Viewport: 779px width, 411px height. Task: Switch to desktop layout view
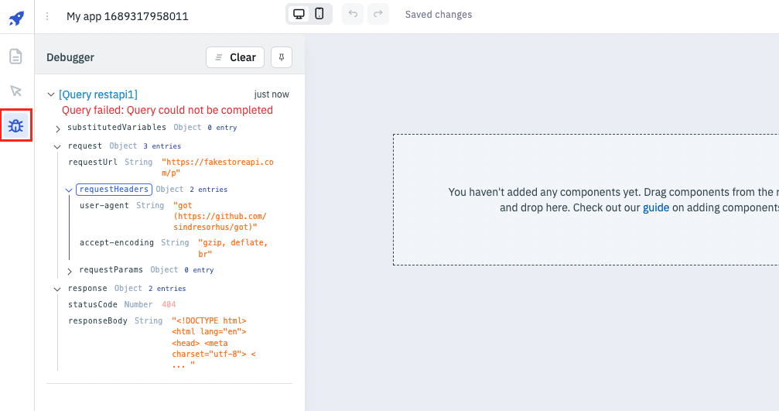(x=298, y=15)
